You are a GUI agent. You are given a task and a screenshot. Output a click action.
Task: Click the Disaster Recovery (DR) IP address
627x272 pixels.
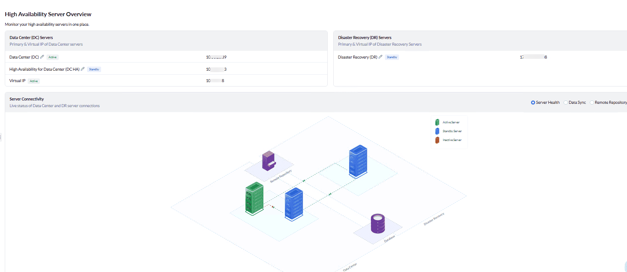point(533,57)
